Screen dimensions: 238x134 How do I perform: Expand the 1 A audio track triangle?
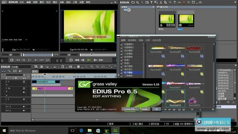(x=7, y=106)
